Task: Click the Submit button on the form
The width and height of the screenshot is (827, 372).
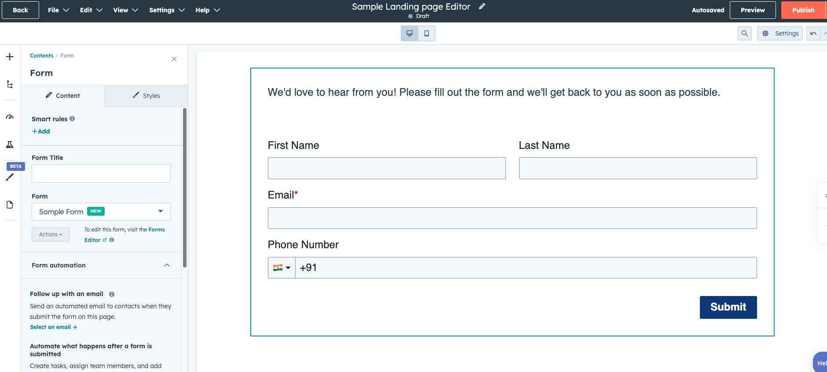Action: (728, 307)
